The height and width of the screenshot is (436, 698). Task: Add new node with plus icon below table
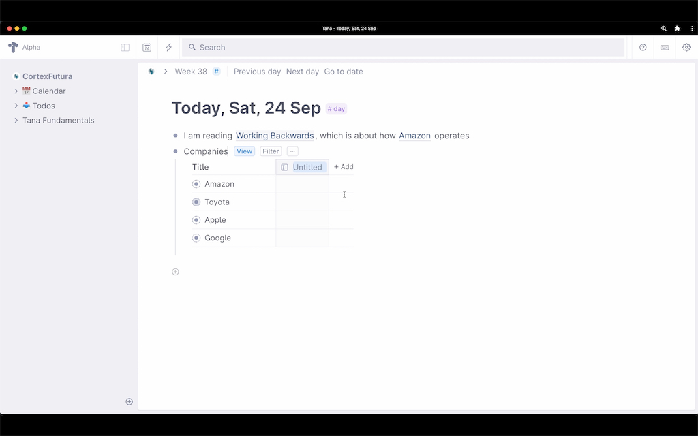175,272
